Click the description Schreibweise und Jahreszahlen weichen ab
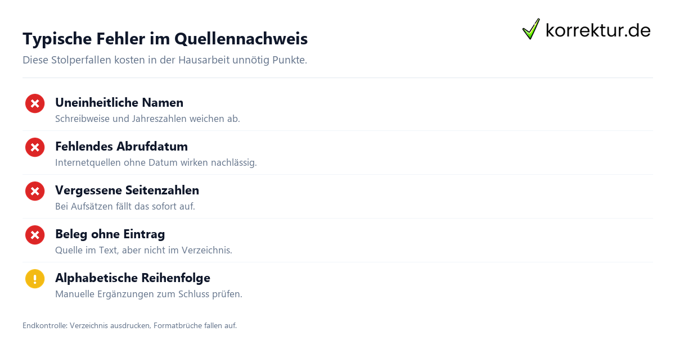 coord(147,119)
